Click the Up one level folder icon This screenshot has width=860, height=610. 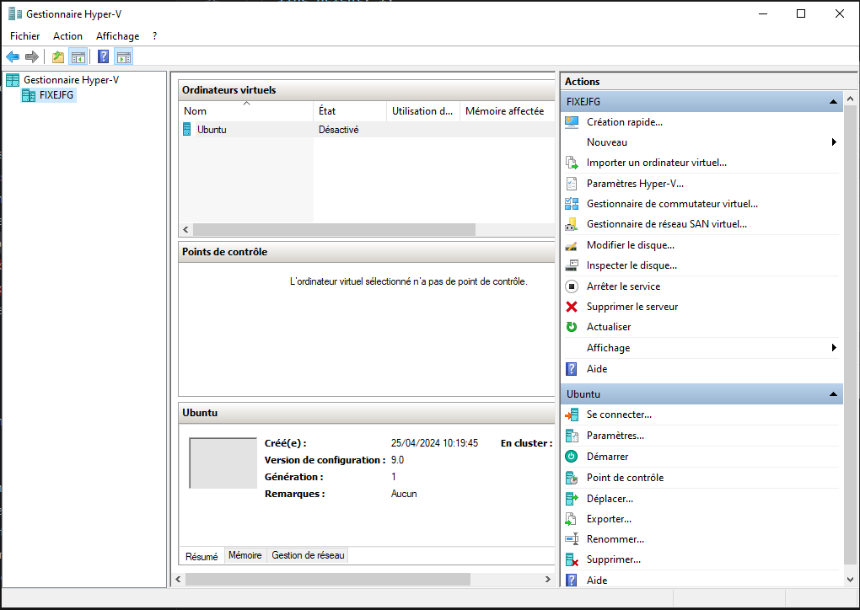(x=57, y=57)
